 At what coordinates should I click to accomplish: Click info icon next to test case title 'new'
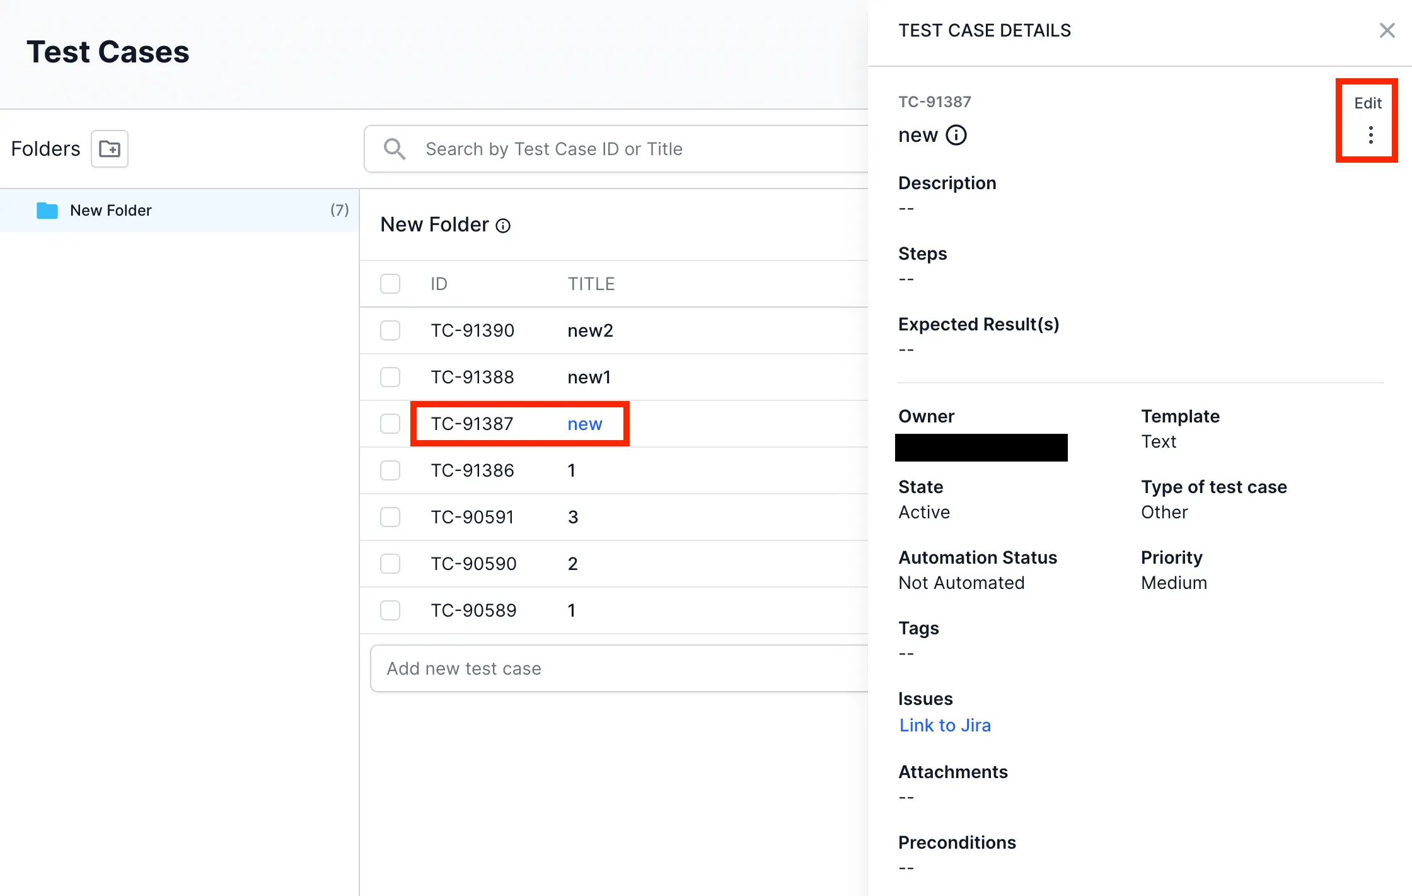click(x=956, y=135)
